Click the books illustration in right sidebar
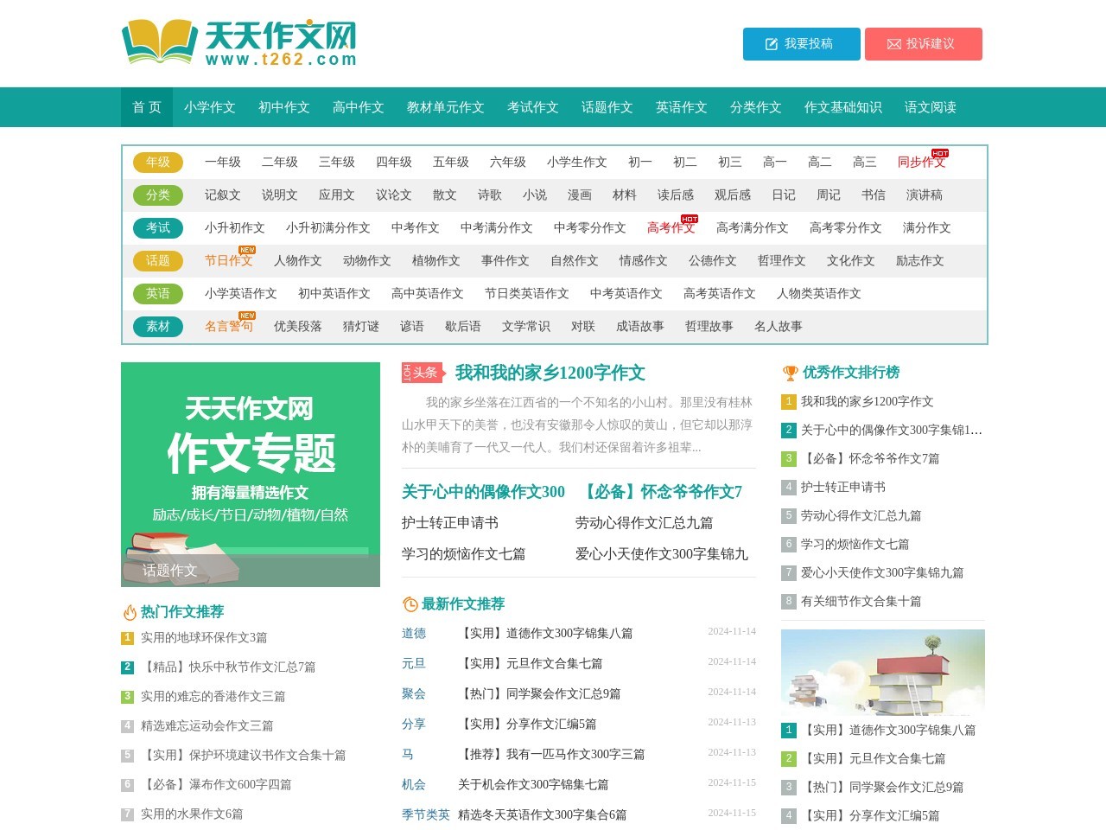Viewport: 1106px width, 830px height. (x=882, y=674)
